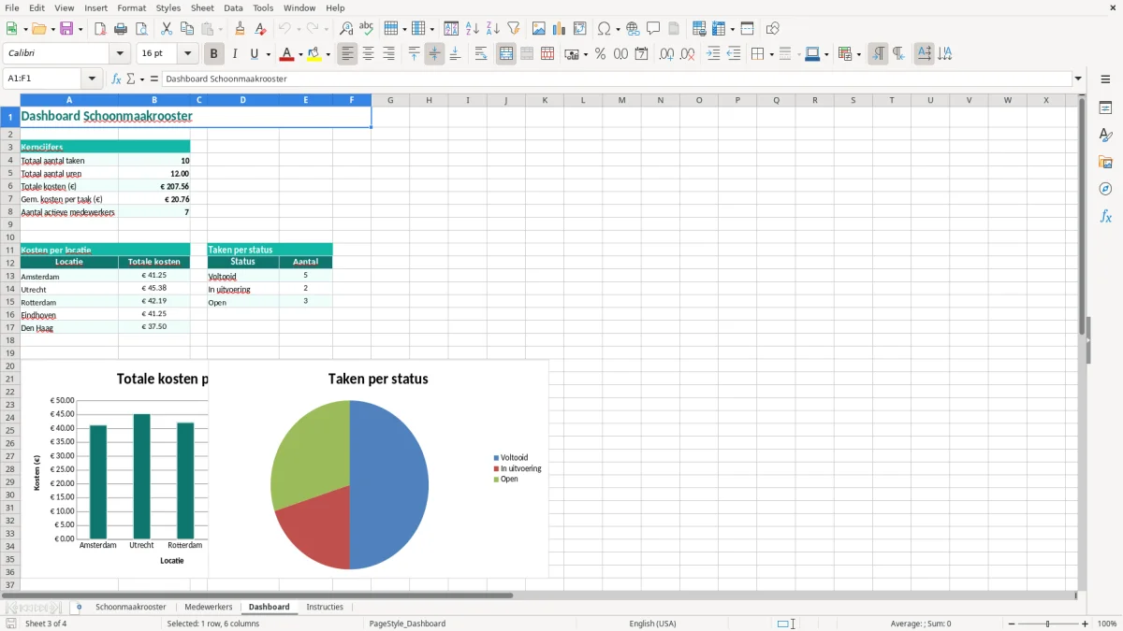Adjust the zoom slider handle
Image resolution: width=1123 pixels, height=631 pixels.
pyautogui.click(x=1048, y=624)
